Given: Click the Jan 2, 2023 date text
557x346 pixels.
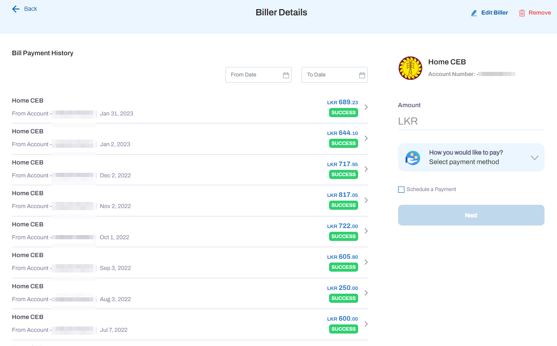Looking at the screenshot, I should click(115, 145).
